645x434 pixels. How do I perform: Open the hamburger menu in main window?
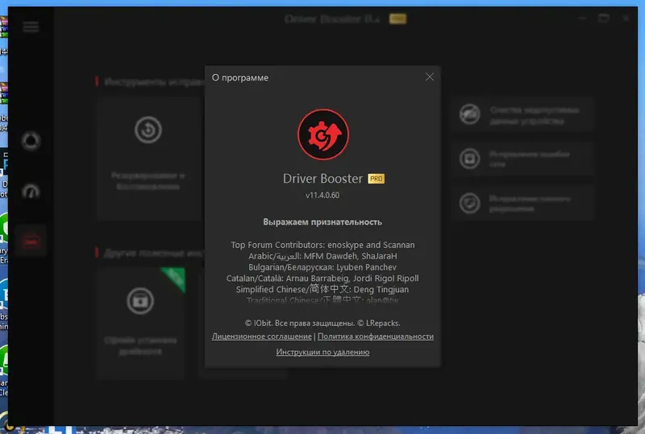pyautogui.click(x=31, y=27)
